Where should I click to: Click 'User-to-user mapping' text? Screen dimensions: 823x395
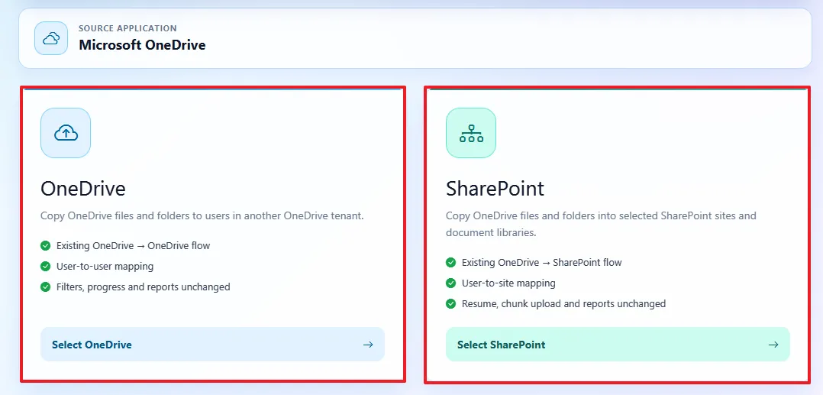point(105,267)
